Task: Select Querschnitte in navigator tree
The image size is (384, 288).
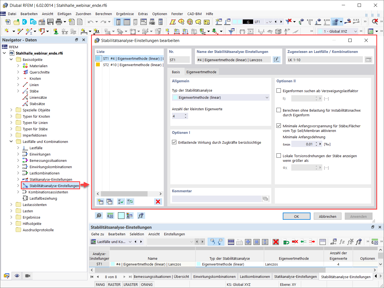Action: (x=39, y=72)
